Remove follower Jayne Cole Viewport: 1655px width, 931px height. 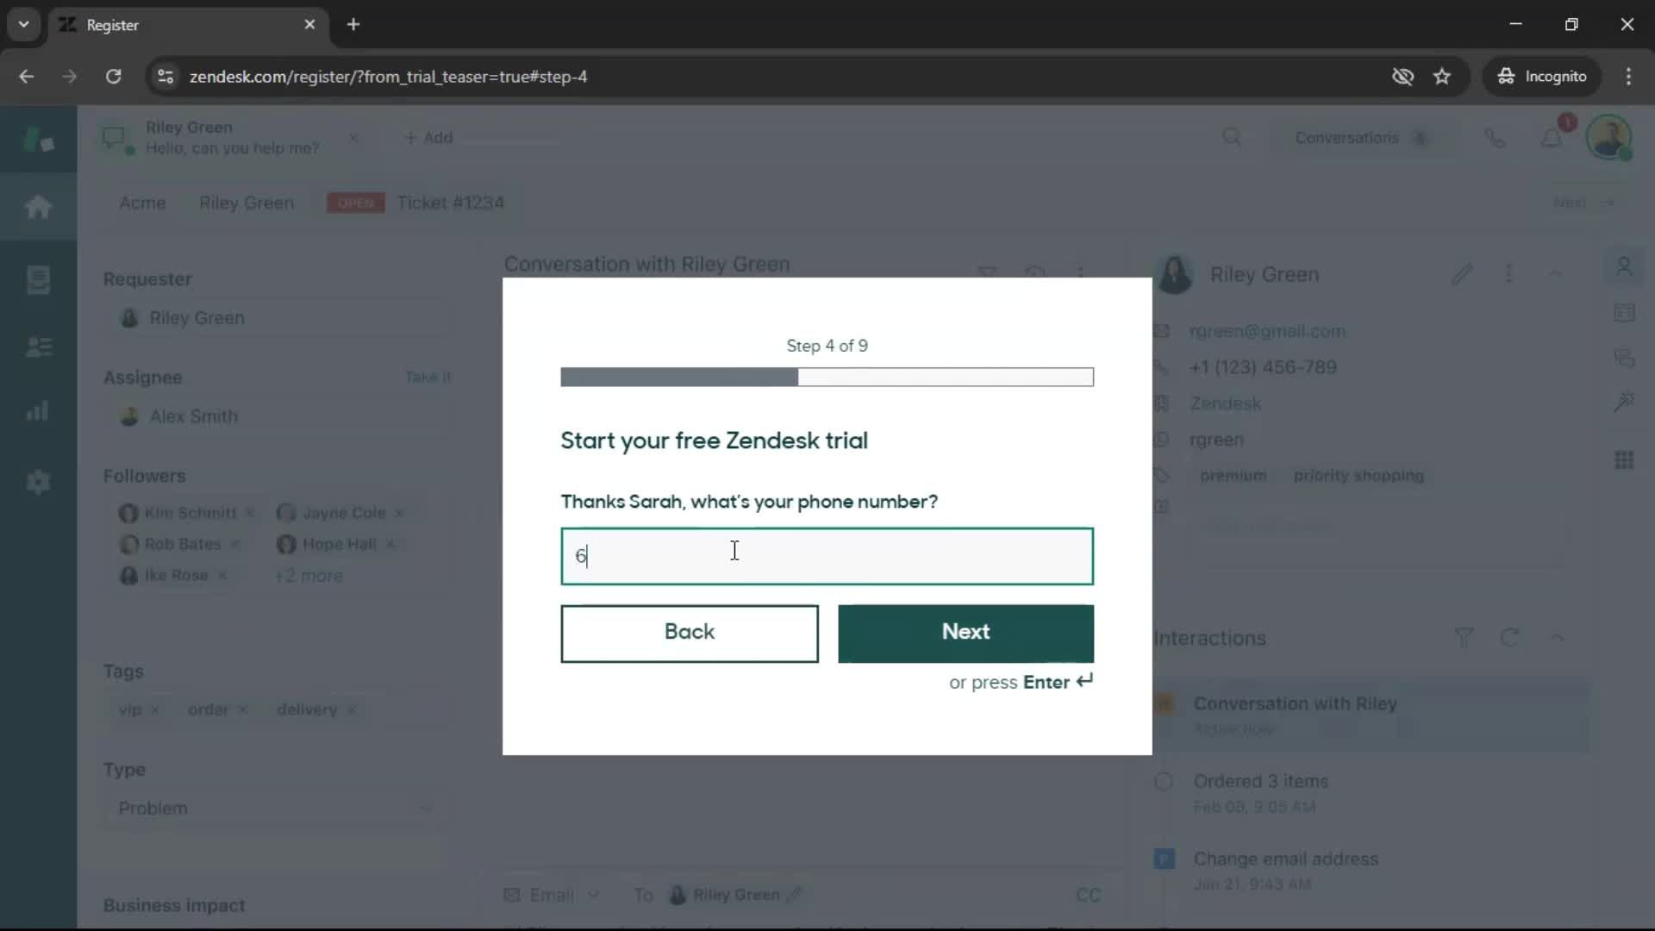click(x=399, y=513)
